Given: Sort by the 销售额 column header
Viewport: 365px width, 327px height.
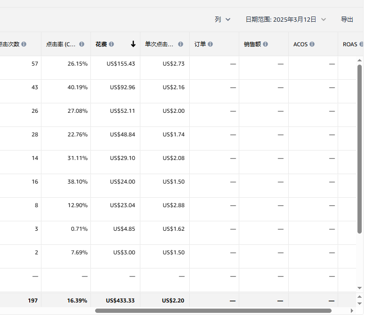Looking at the screenshot, I should 252,44.
